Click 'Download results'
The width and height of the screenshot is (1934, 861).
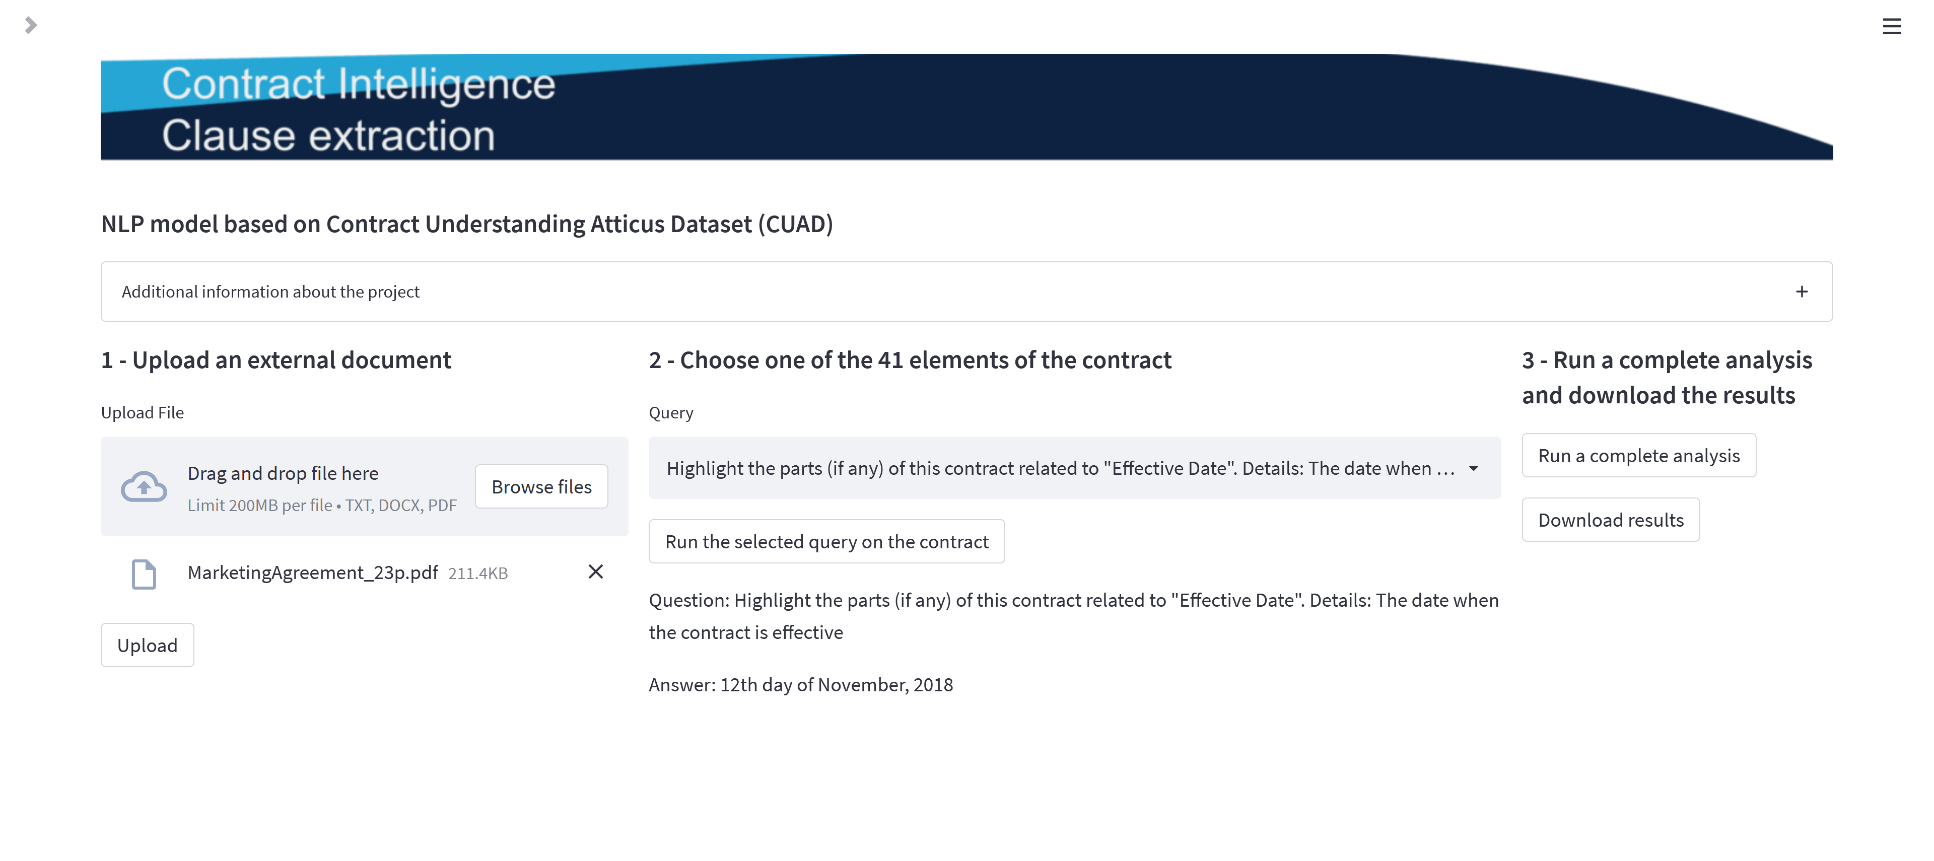click(x=1611, y=520)
